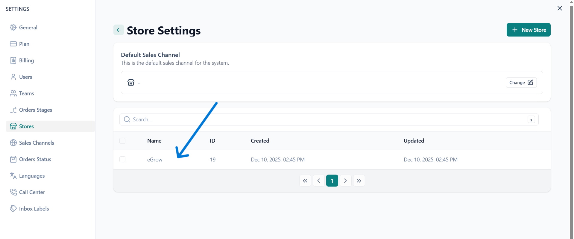
Task: Click the Inbox Labels tag icon
Action: pos(13,209)
